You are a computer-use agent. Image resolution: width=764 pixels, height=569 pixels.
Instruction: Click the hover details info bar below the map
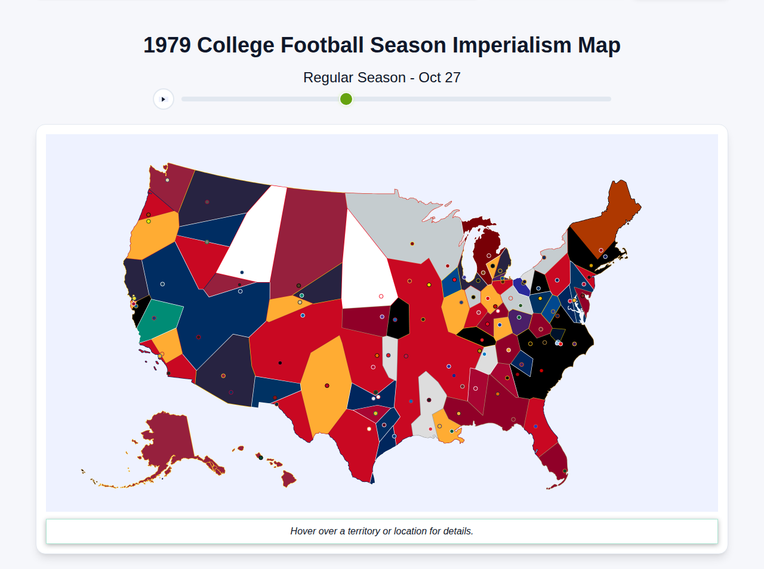coord(382,531)
